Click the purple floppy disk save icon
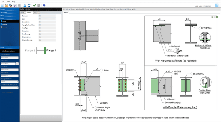Viewport: 221px width, 122px height. point(15,5)
